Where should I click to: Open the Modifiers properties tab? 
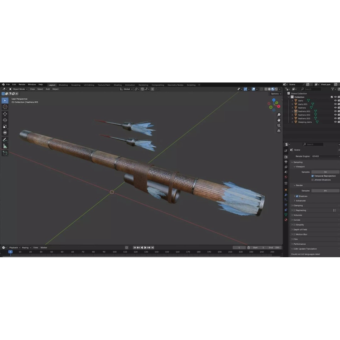point(286,195)
